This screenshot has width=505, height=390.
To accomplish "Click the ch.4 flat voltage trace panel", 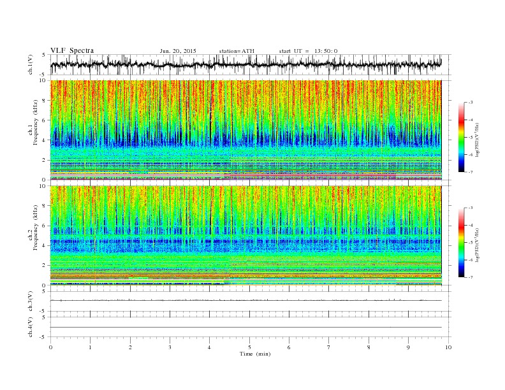I will click(251, 327).
